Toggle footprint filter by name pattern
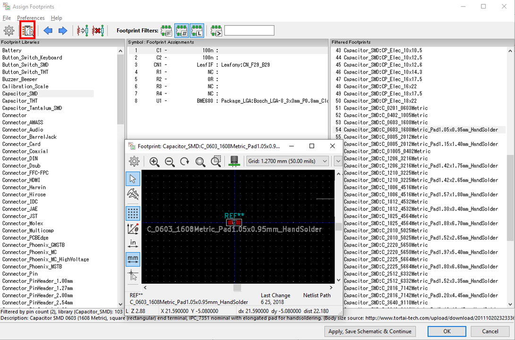 pos(216,31)
